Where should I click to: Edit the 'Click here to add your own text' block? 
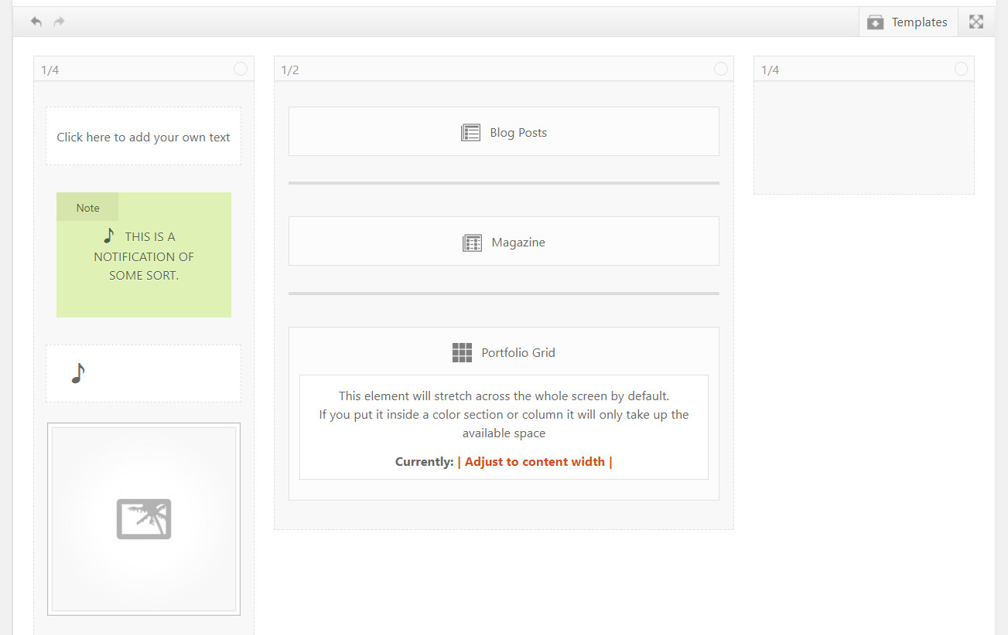click(143, 136)
